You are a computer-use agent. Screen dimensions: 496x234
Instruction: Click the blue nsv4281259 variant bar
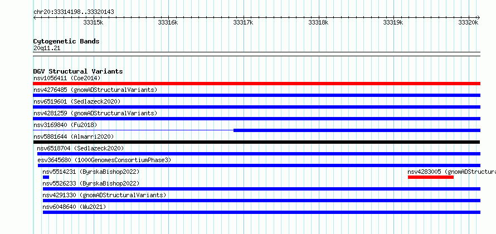point(256,119)
